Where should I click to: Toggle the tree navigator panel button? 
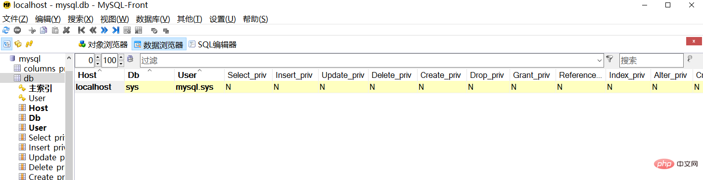pos(7,44)
